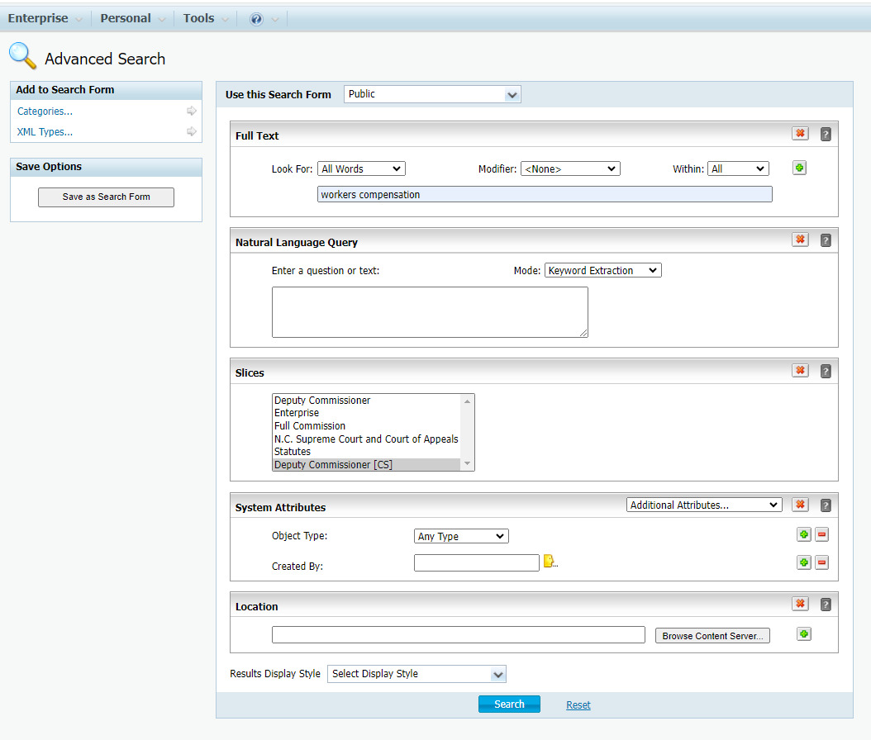The height and width of the screenshot is (740, 871).
Task: Add another Full Text row
Action: [x=799, y=168]
